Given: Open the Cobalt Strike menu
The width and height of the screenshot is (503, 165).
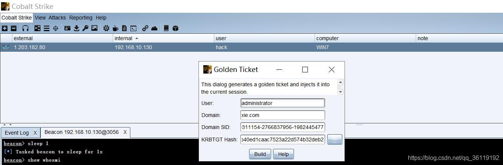Looking at the screenshot, I should coord(17,18).
